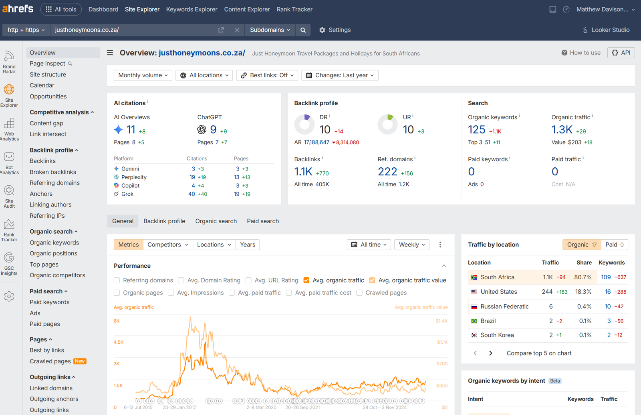Open the Matthew Davison account menu
This screenshot has height=415, width=641.
point(605,9)
